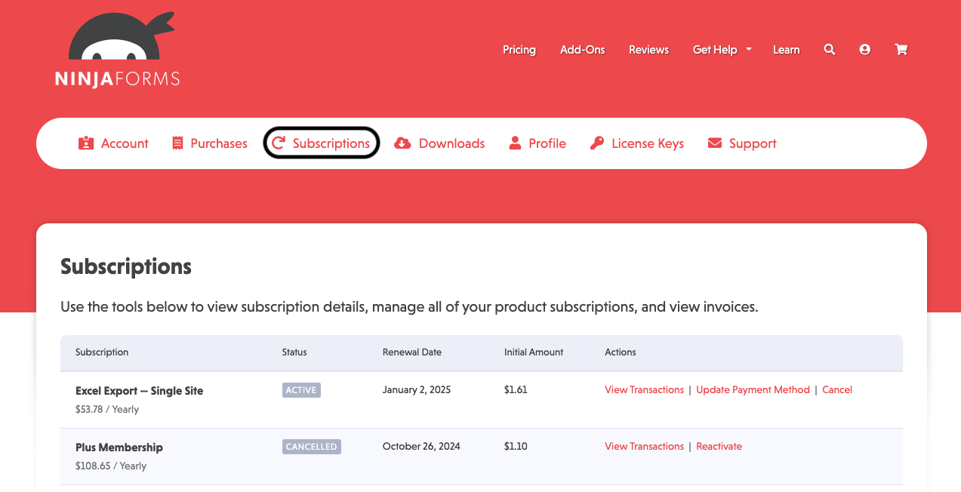961x492 pixels.
Task: Cancel the Excel Export subscription
Action: click(x=836, y=389)
